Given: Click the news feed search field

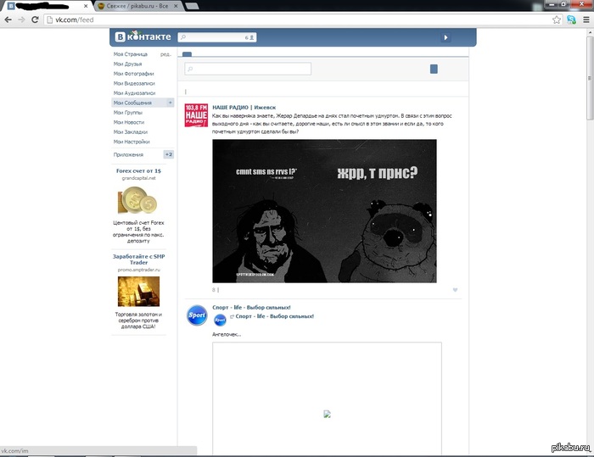Looking at the screenshot, I should click(248, 69).
